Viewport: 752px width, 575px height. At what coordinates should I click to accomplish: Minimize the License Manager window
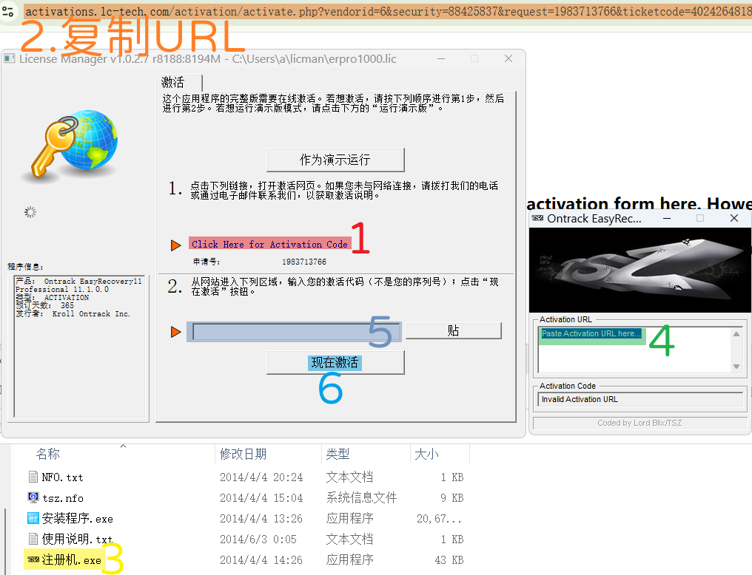click(x=441, y=58)
